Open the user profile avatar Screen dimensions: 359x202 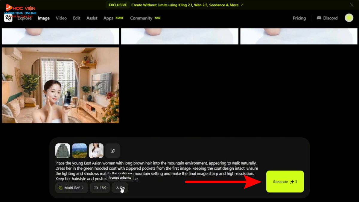(x=349, y=18)
